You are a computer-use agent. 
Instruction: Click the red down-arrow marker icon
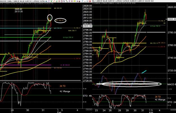[x=72, y=1]
